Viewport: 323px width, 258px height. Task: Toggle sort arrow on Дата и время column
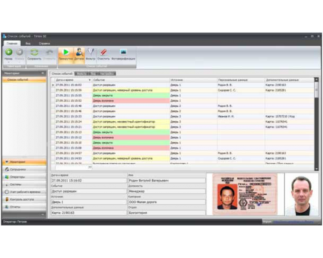click(90, 80)
